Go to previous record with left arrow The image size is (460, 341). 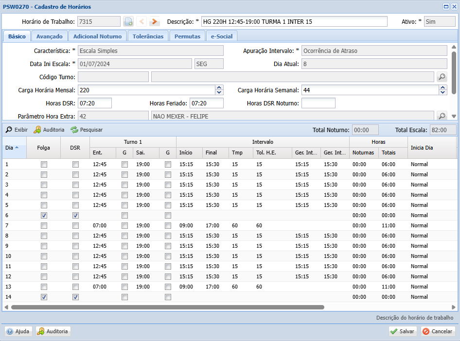142,21
